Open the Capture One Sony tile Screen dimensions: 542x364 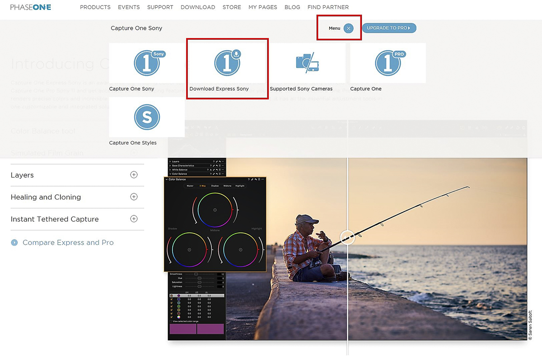(x=147, y=68)
